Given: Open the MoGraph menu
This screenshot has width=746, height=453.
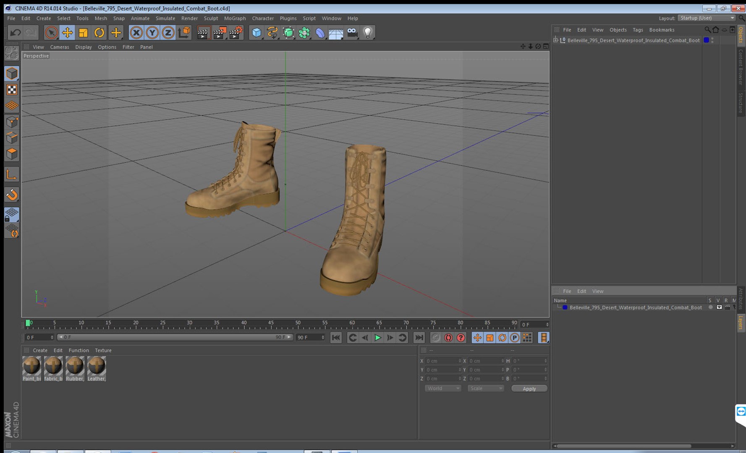Looking at the screenshot, I should coord(235,18).
